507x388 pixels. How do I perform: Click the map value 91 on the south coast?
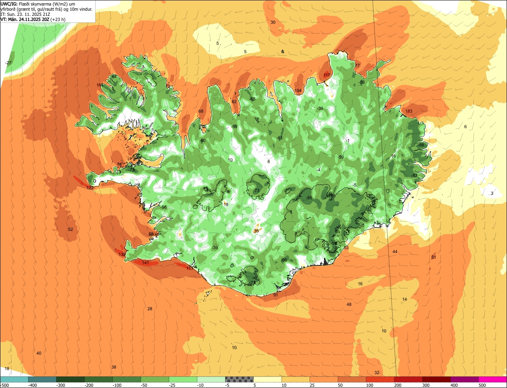[x=276, y=295]
